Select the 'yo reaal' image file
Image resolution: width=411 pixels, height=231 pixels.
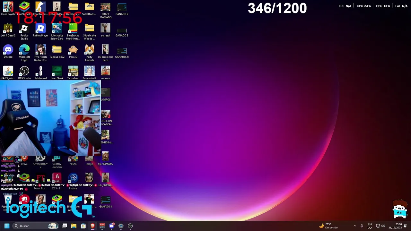tap(105, 30)
